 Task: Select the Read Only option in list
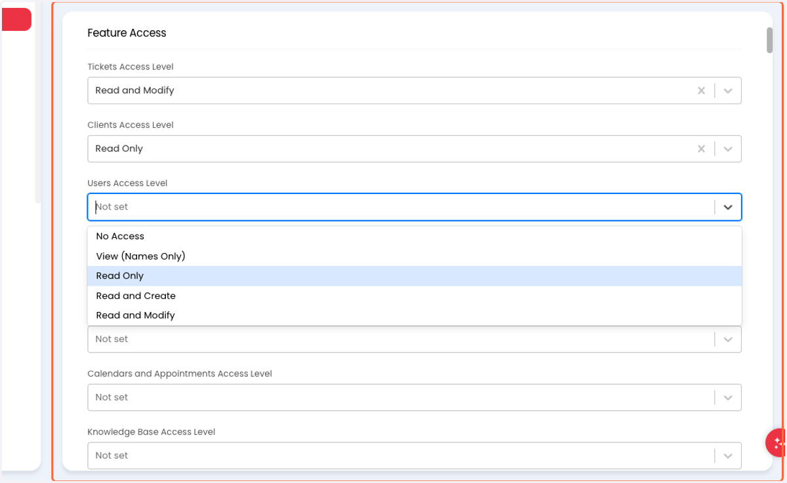tap(414, 276)
